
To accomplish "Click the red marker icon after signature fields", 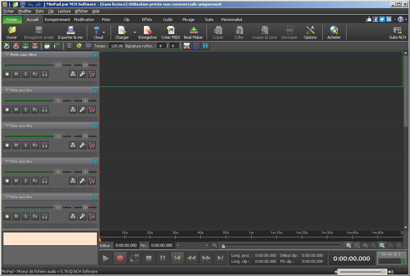I will (187, 46).
